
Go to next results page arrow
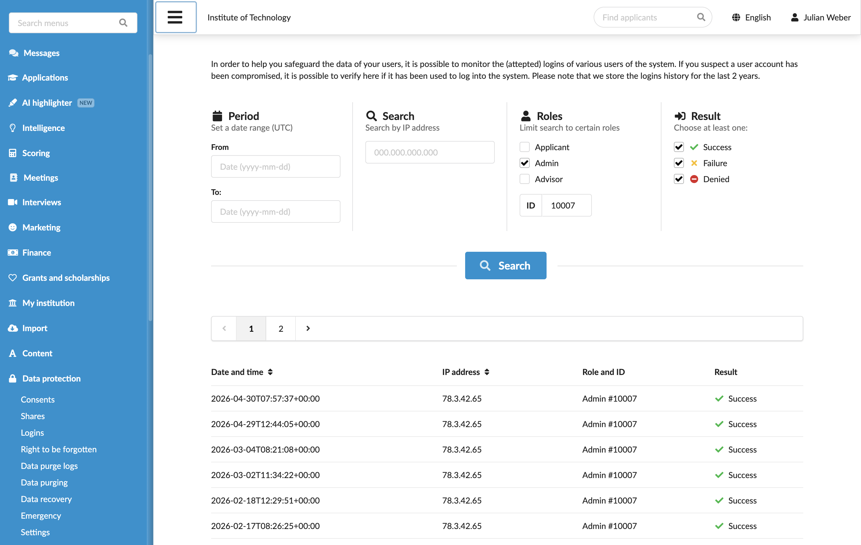pos(308,328)
